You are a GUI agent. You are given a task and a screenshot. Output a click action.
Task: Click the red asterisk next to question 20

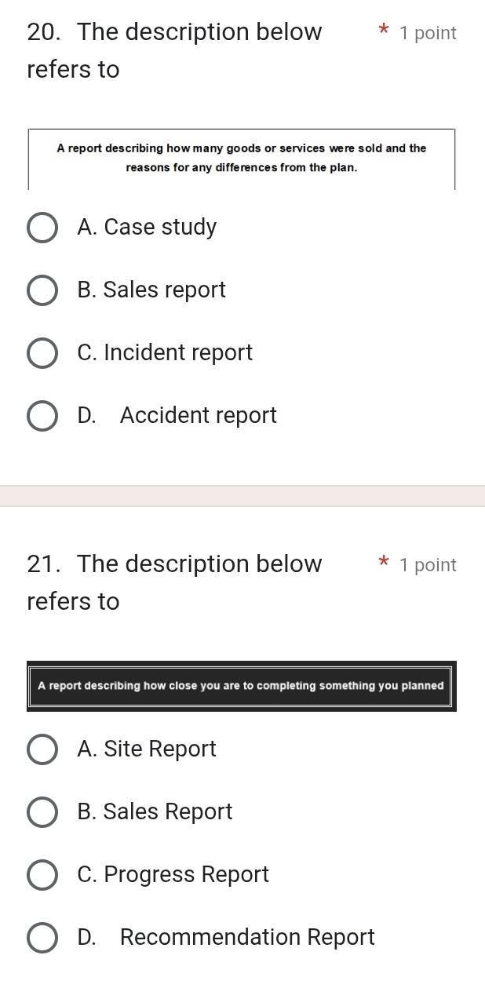point(382,31)
